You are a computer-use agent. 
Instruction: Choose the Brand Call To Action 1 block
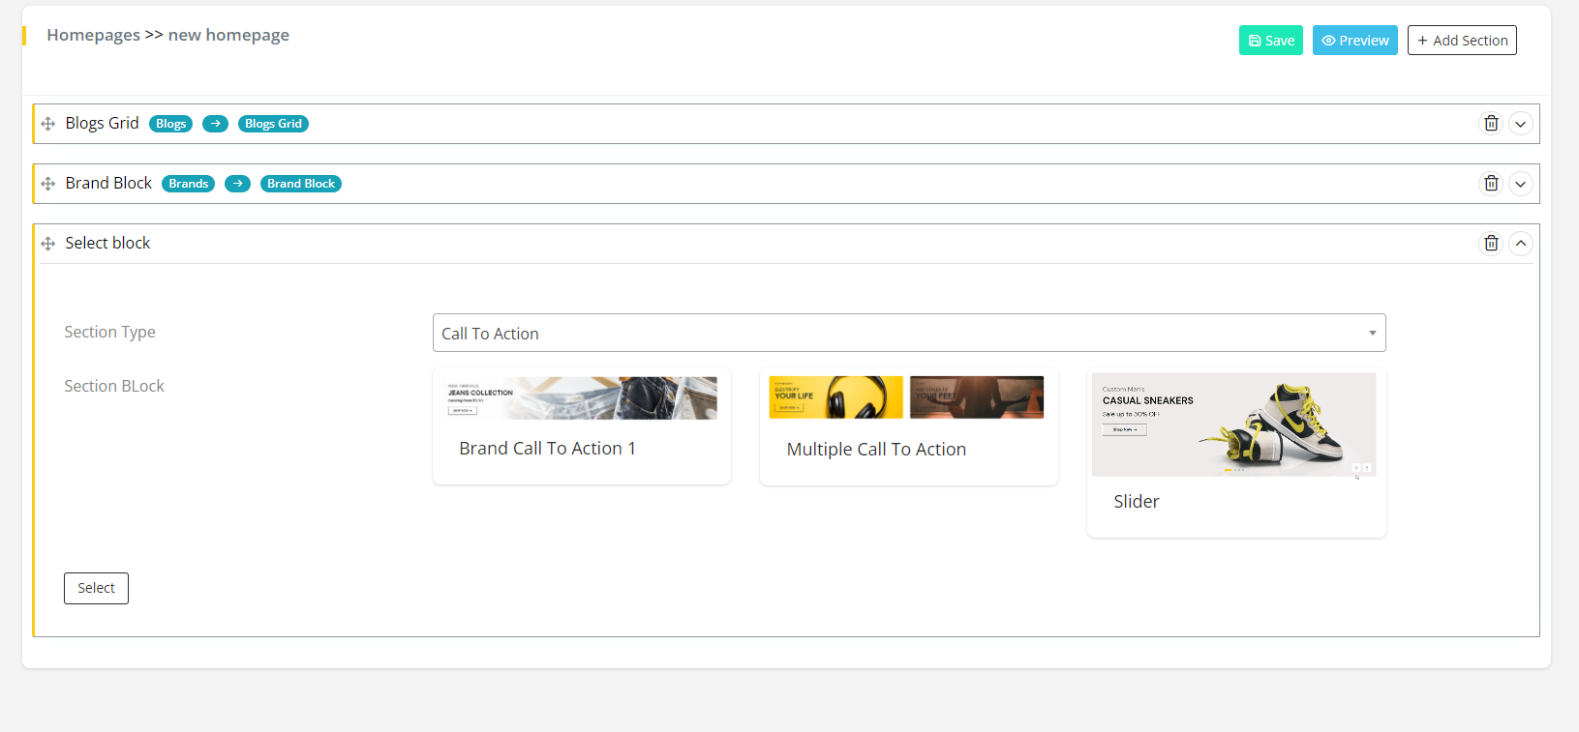point(581,425)
